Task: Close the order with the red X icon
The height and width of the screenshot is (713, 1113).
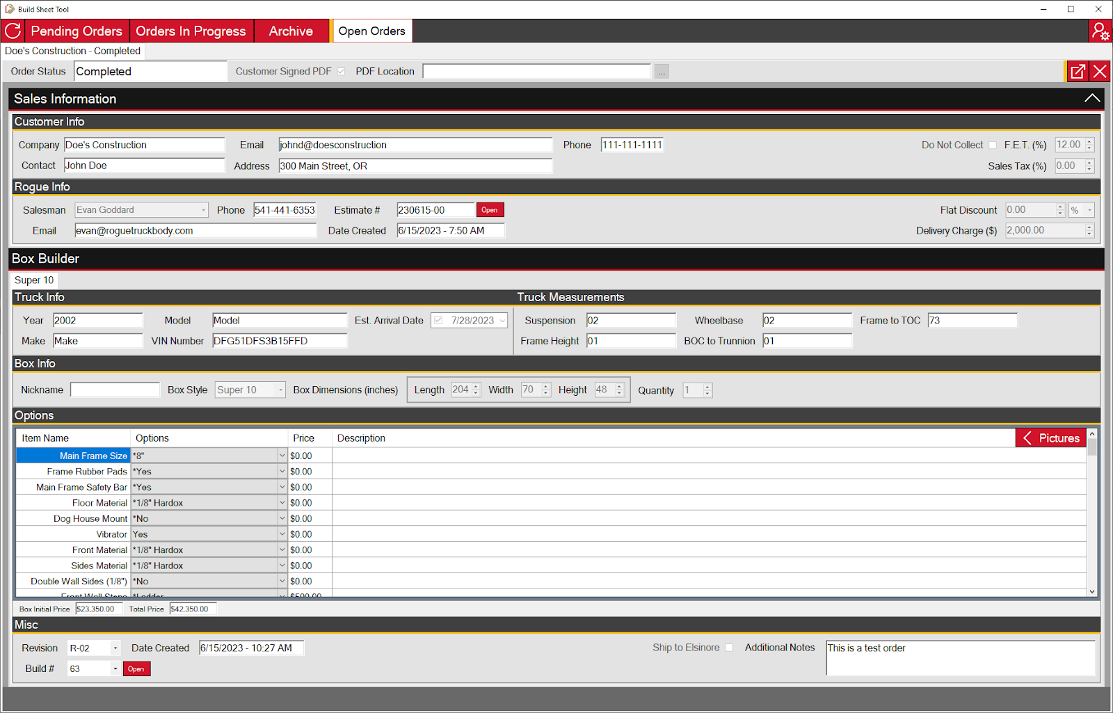Action: tap(1100, 71)
